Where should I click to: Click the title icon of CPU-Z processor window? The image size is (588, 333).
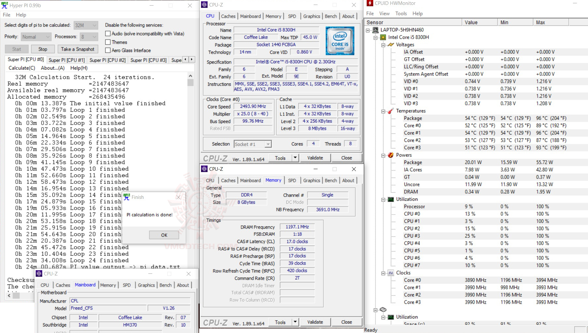204,5
